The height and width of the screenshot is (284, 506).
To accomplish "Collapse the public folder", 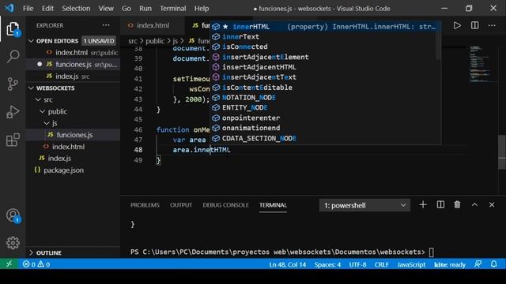I will click(42, 111).
